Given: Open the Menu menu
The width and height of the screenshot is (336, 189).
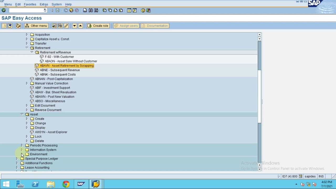Looking at the screenshot, I should coord(8,4).
